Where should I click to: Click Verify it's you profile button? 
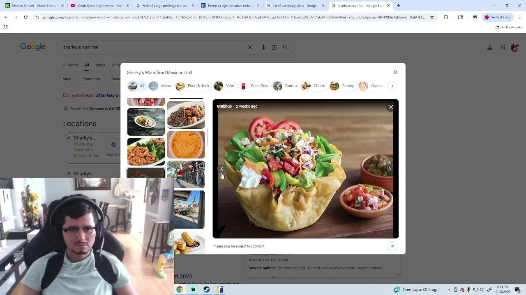(x=498, y=17)
